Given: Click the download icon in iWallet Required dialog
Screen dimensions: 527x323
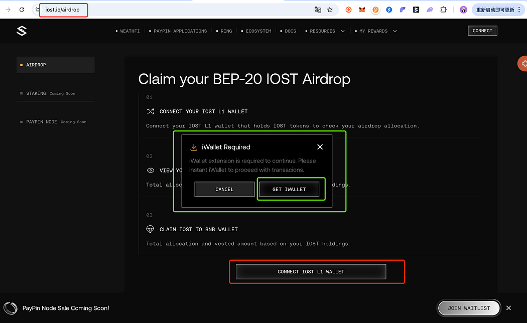Looking at the screenshot, I should [194, 147].
